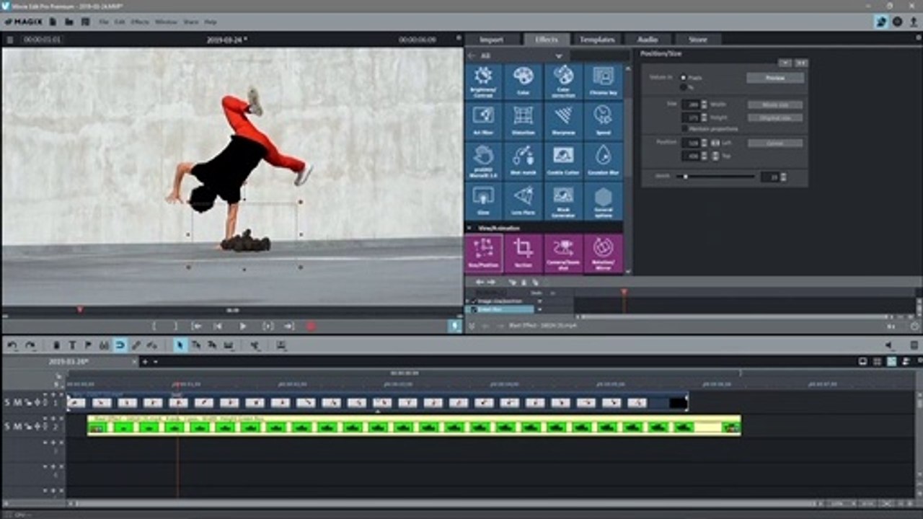Image resolution: width=923 pixels, height=519 pixels.
Task: Open the Brightness/Contrast effect tile
Action: point(484,81)
